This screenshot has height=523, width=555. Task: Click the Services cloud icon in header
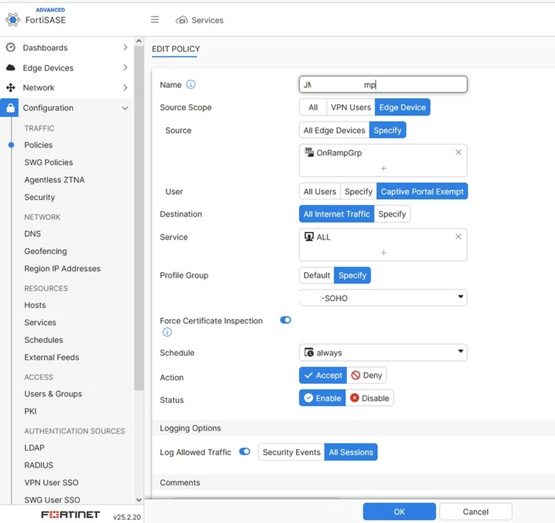point(182,20)
